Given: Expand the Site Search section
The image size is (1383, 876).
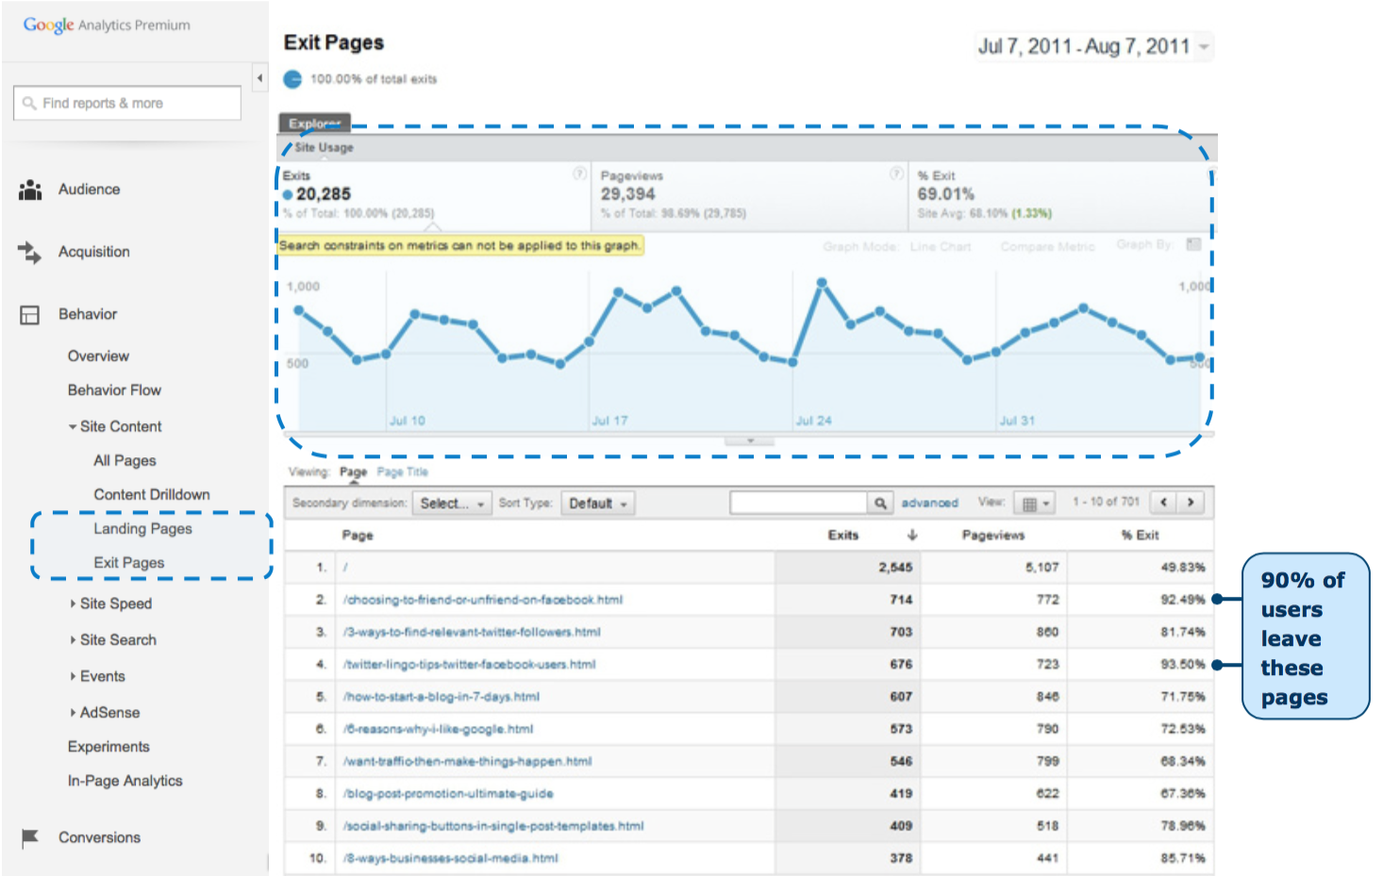Looking at the screenshot, I should point(73,640).
